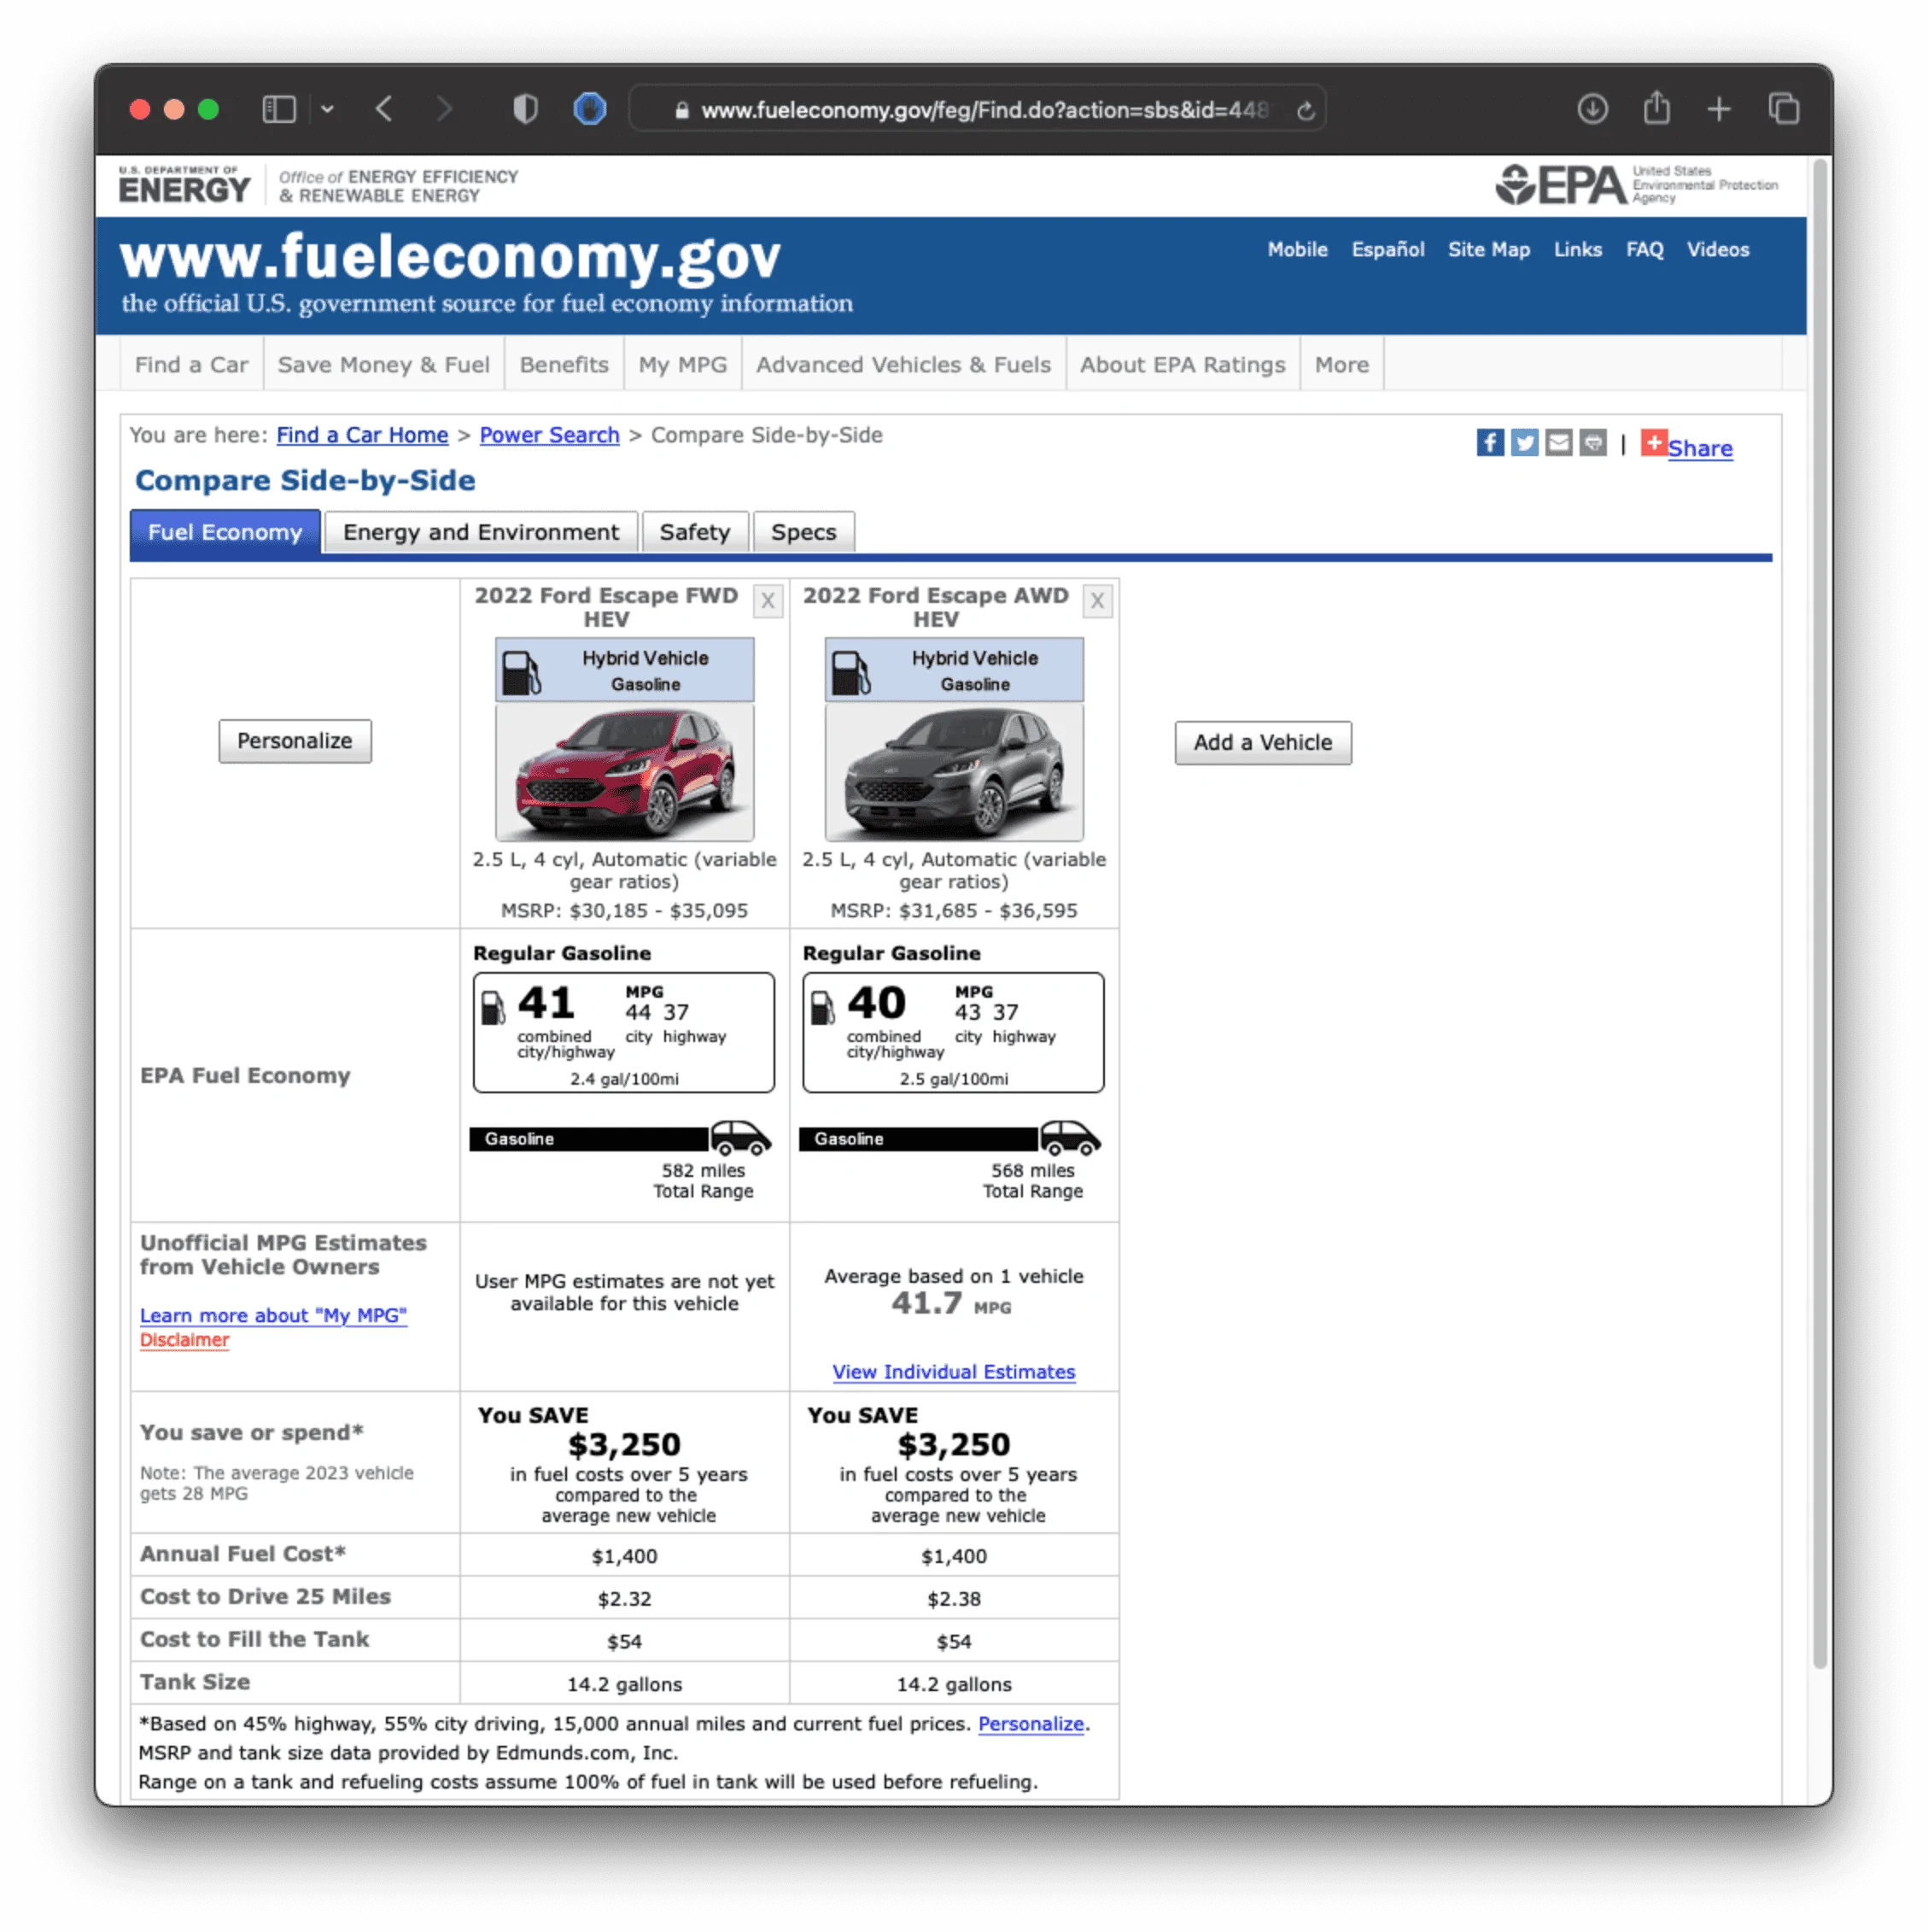The image size is (1928, 1932).
Task: Open the Share link
Action: point(1699,448)
